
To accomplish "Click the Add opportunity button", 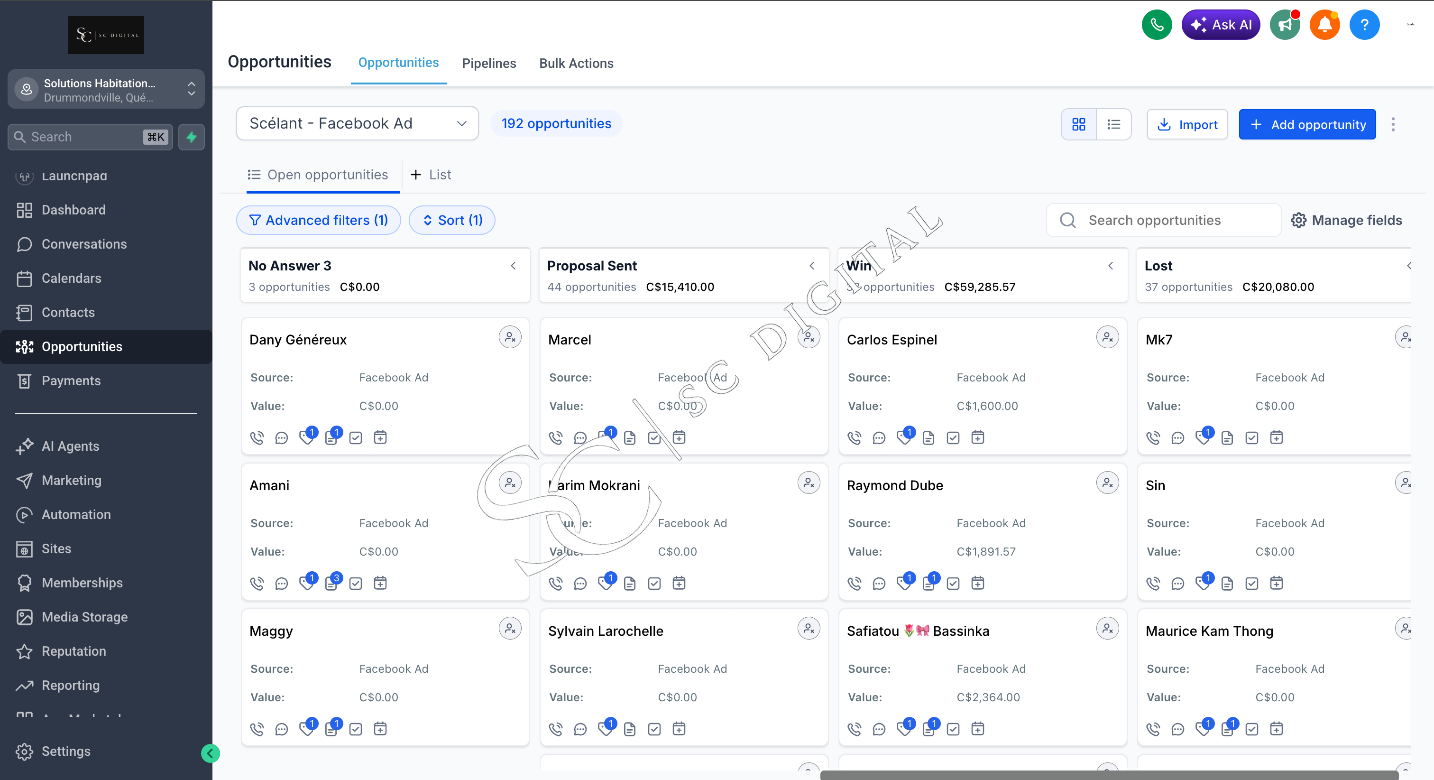I will [1307, 124].
